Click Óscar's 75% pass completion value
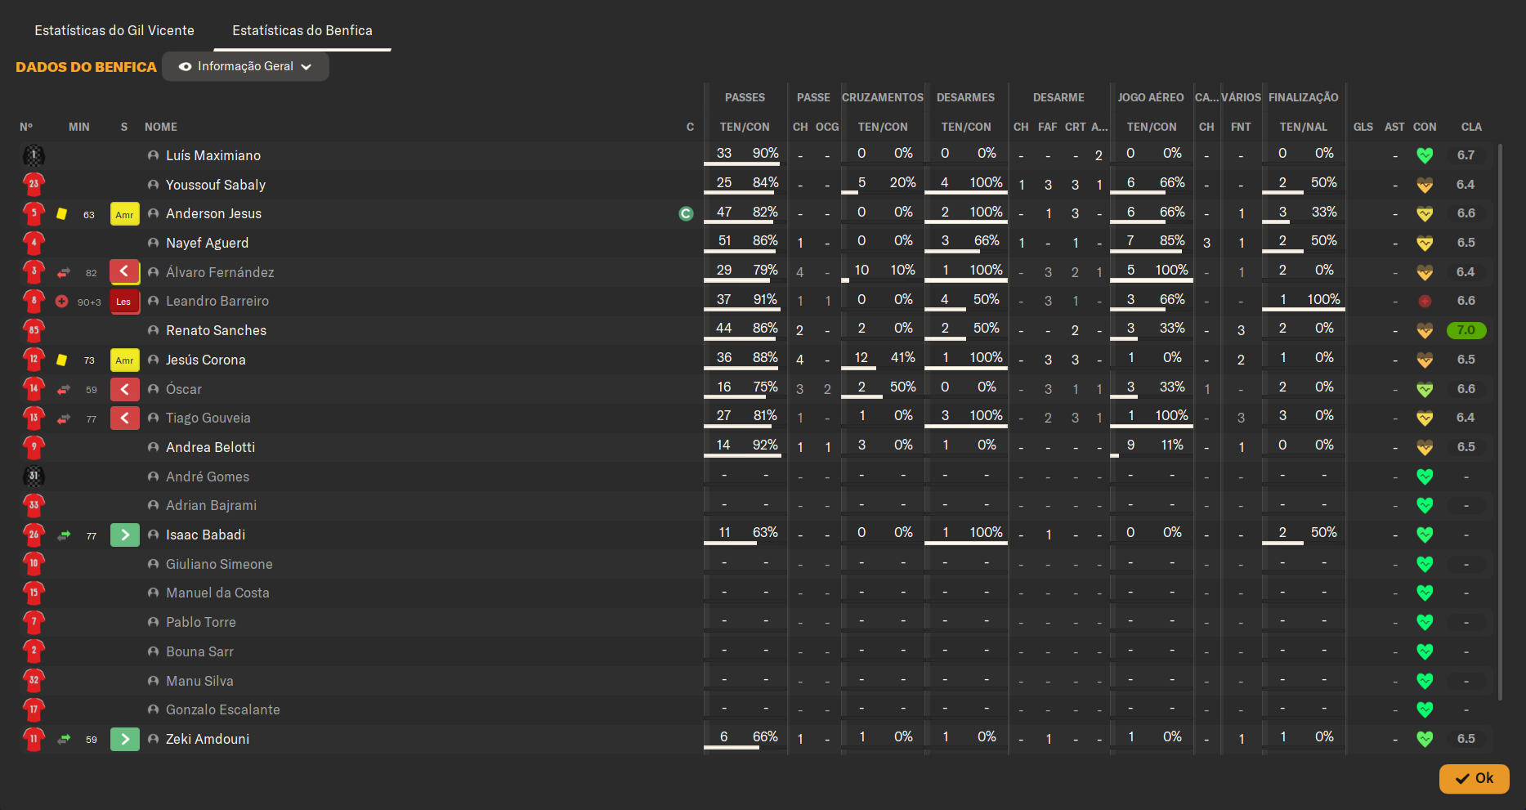Viewport: 1526px width, 810px height. pos(765,387)
